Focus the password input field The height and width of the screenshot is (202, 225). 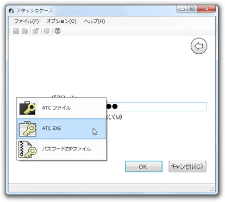[157, 107]
